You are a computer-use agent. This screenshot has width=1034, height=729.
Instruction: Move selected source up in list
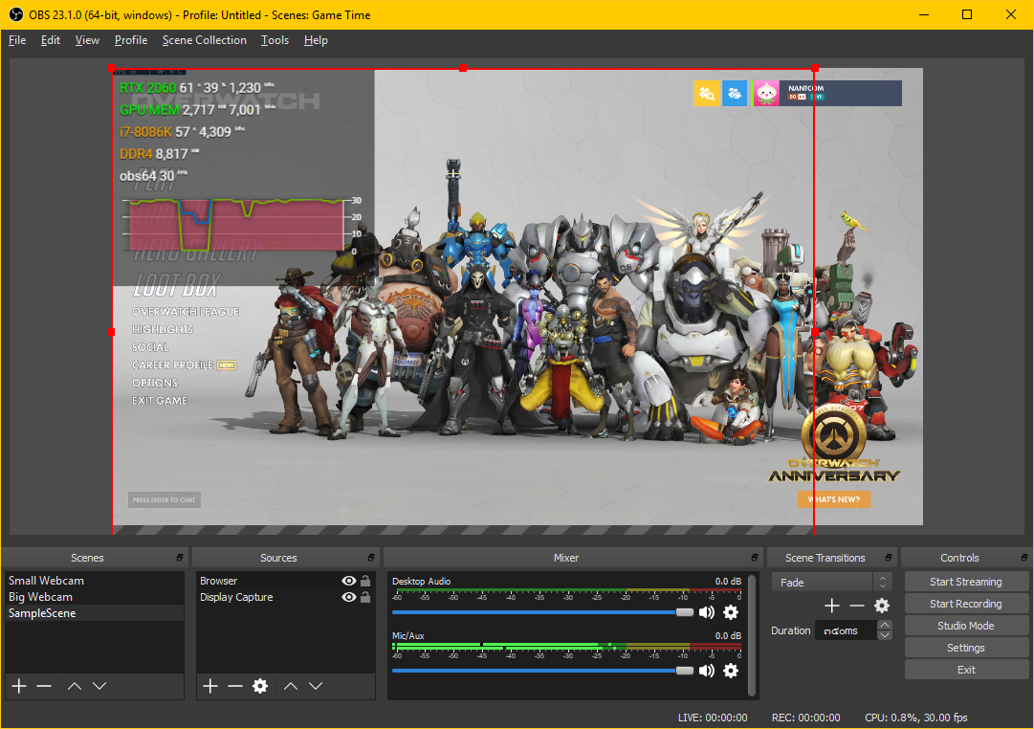pos(291,686)
